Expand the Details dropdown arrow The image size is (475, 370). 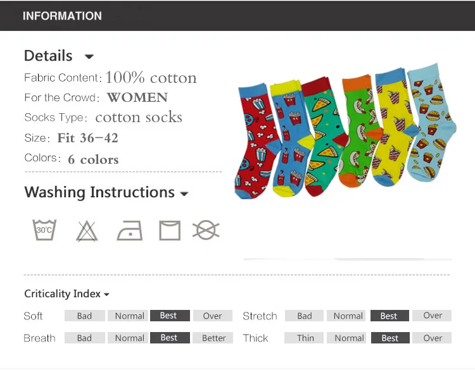click(89, 56)
